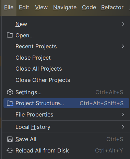Open the View menu
Screen dimensions: 130x159
41,8
